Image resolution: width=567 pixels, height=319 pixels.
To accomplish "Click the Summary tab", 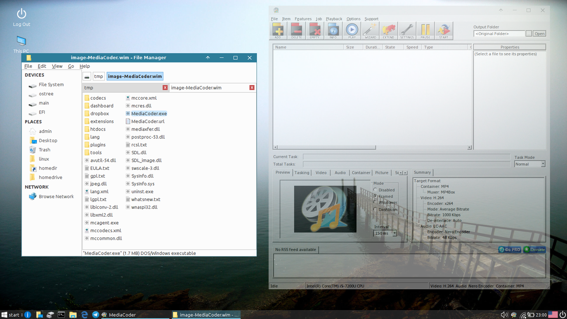I will tap(422, 172).
